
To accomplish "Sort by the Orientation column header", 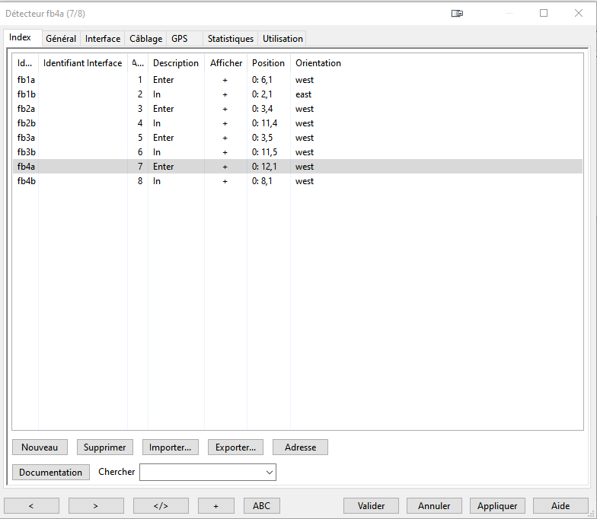I will (318, 63).
